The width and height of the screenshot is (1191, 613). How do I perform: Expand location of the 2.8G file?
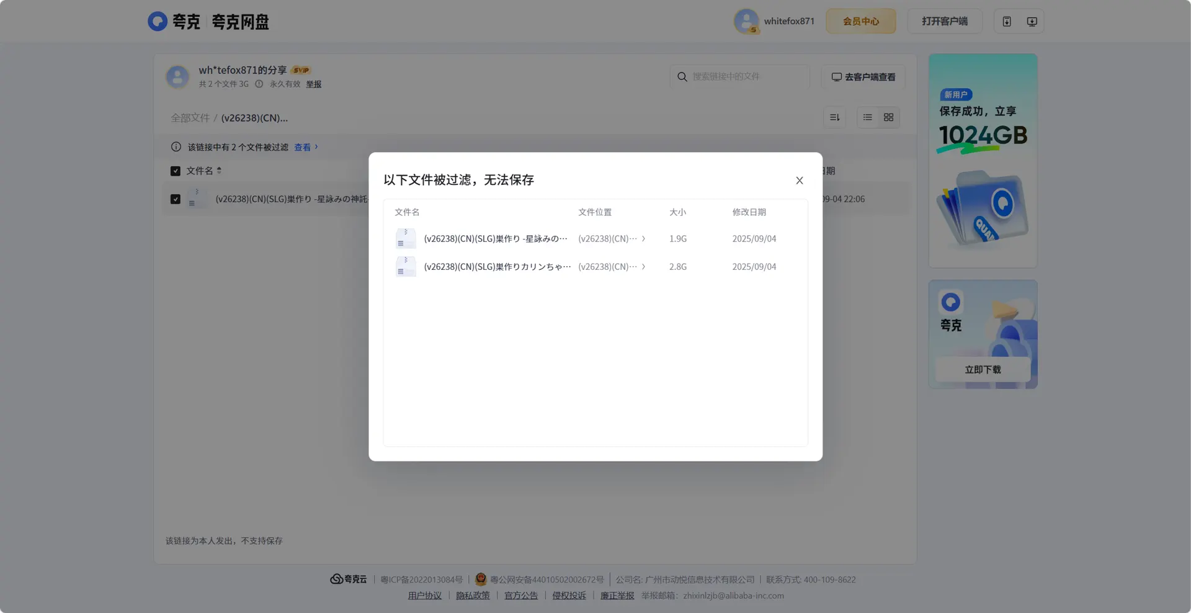pos(643,267)
